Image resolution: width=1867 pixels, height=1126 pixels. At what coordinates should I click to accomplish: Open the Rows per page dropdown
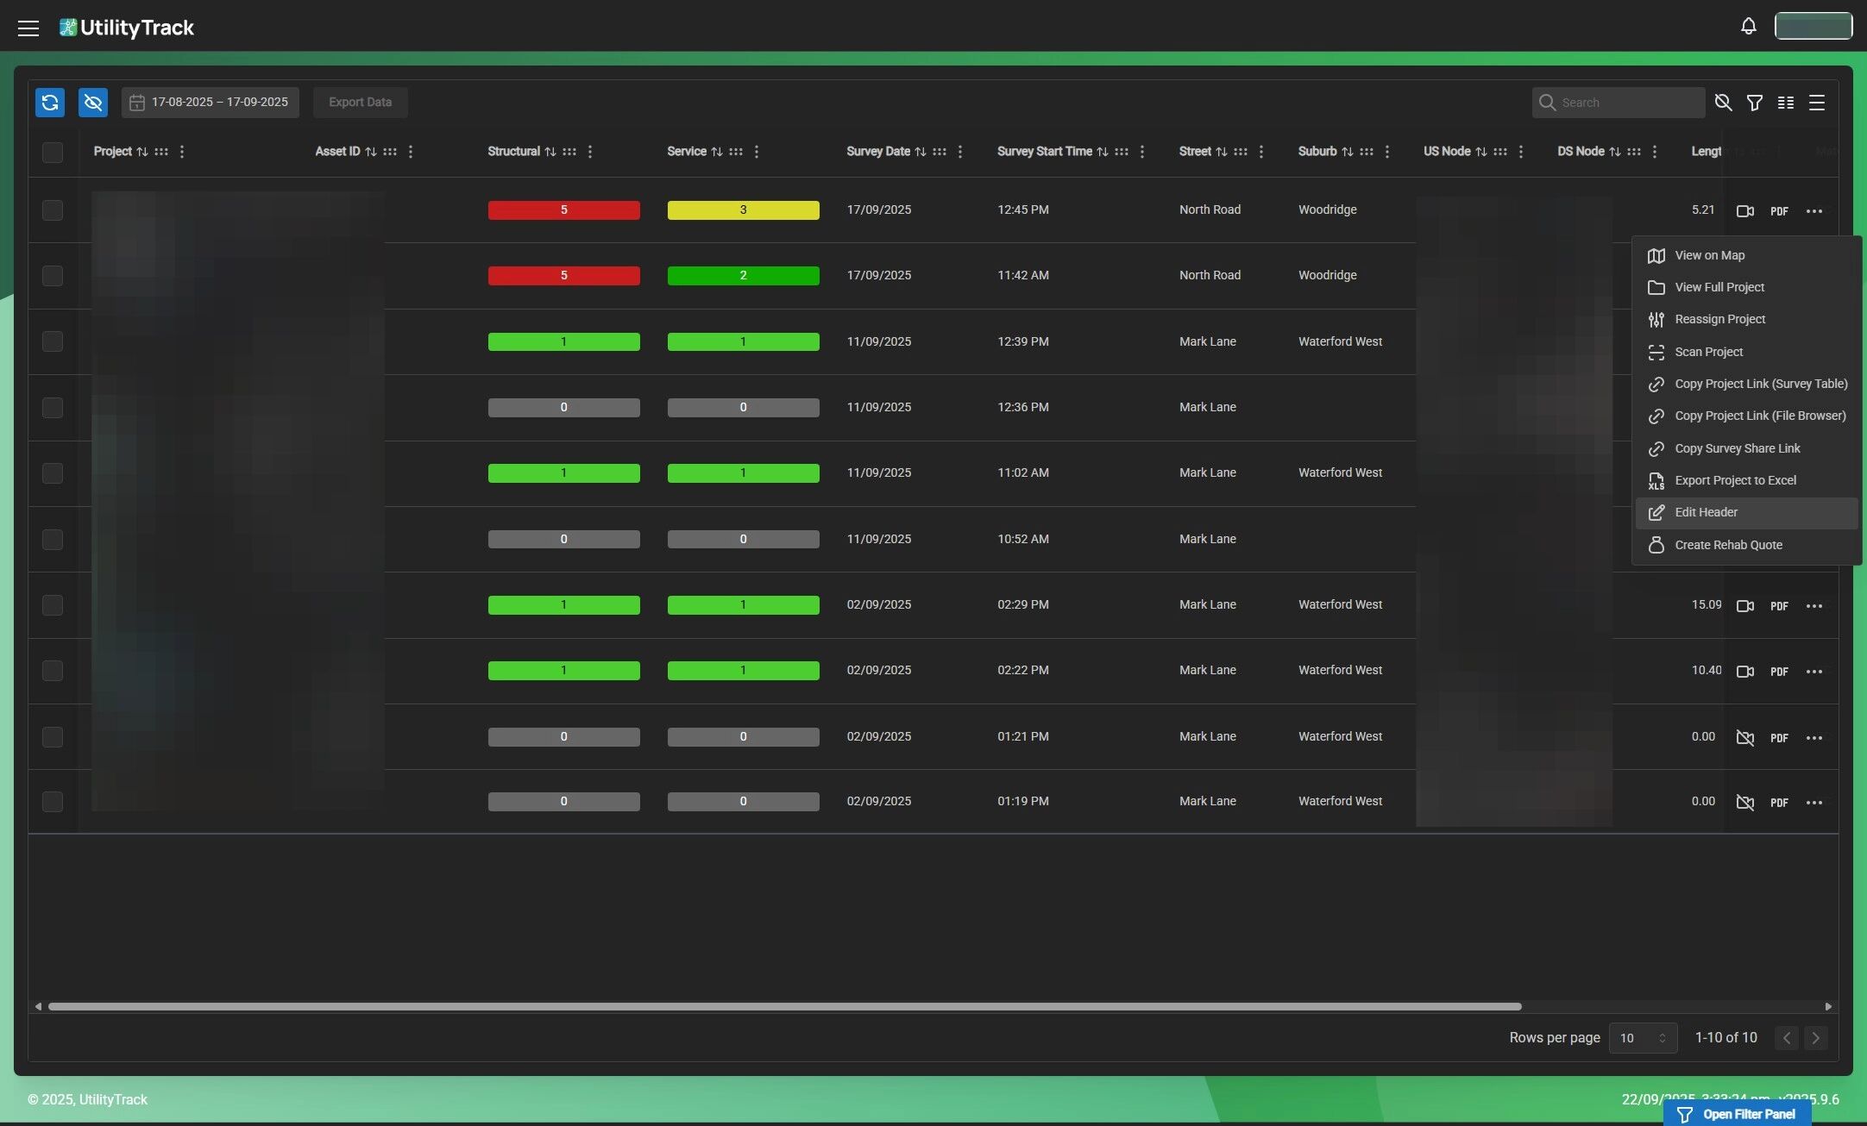[x=1642, y=1038]
